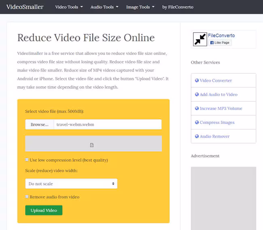Click the FileConverto compress-arrows logo icon
This screenshot has width=263, height=230.
[200, 39]
